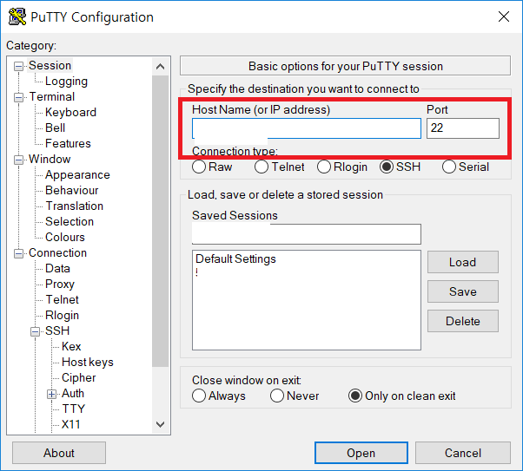Select Keyboard under Terminal

coord(70,113)
